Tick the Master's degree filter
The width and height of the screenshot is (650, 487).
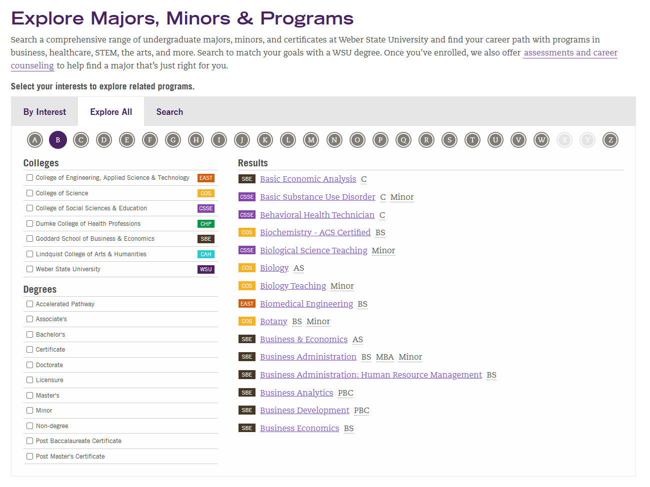[30, 396]
